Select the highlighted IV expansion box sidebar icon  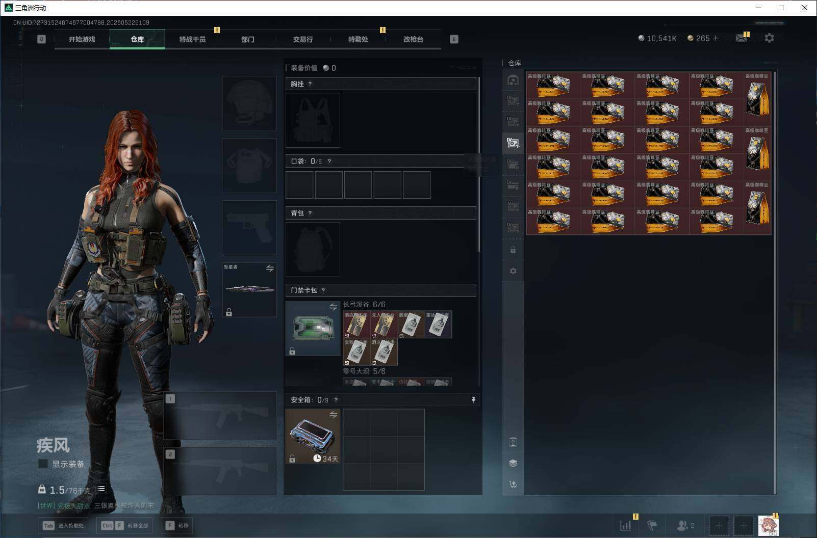coord(513,143)
